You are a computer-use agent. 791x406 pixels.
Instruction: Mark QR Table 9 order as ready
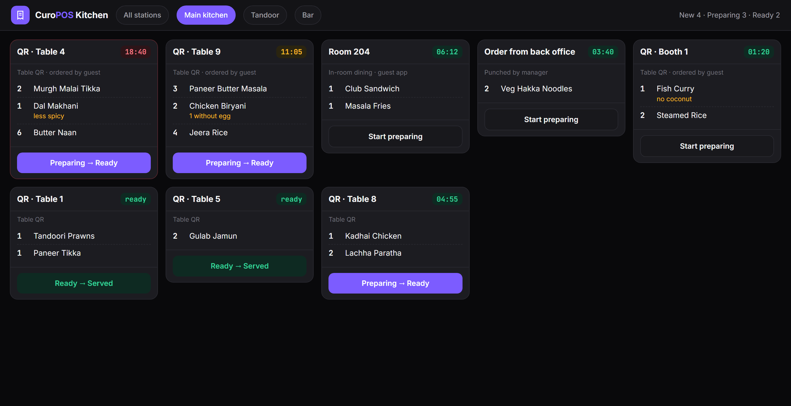(239, 163)
